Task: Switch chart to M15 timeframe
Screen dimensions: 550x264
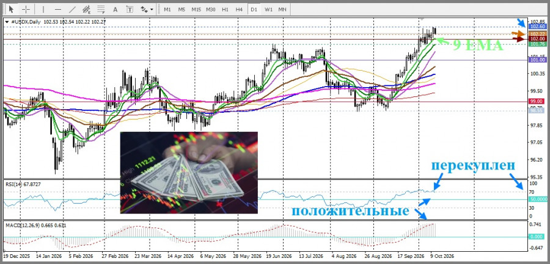Action: point(196,10)
